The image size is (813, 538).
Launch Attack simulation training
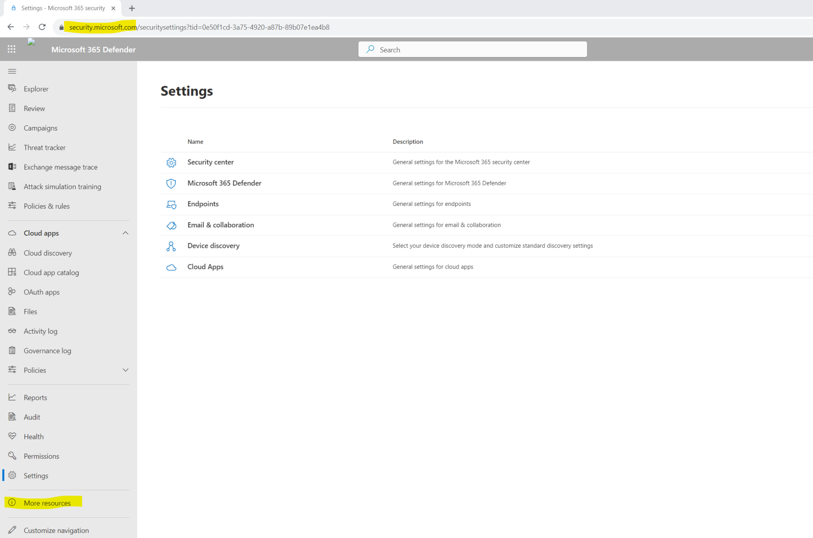[62, 186]
